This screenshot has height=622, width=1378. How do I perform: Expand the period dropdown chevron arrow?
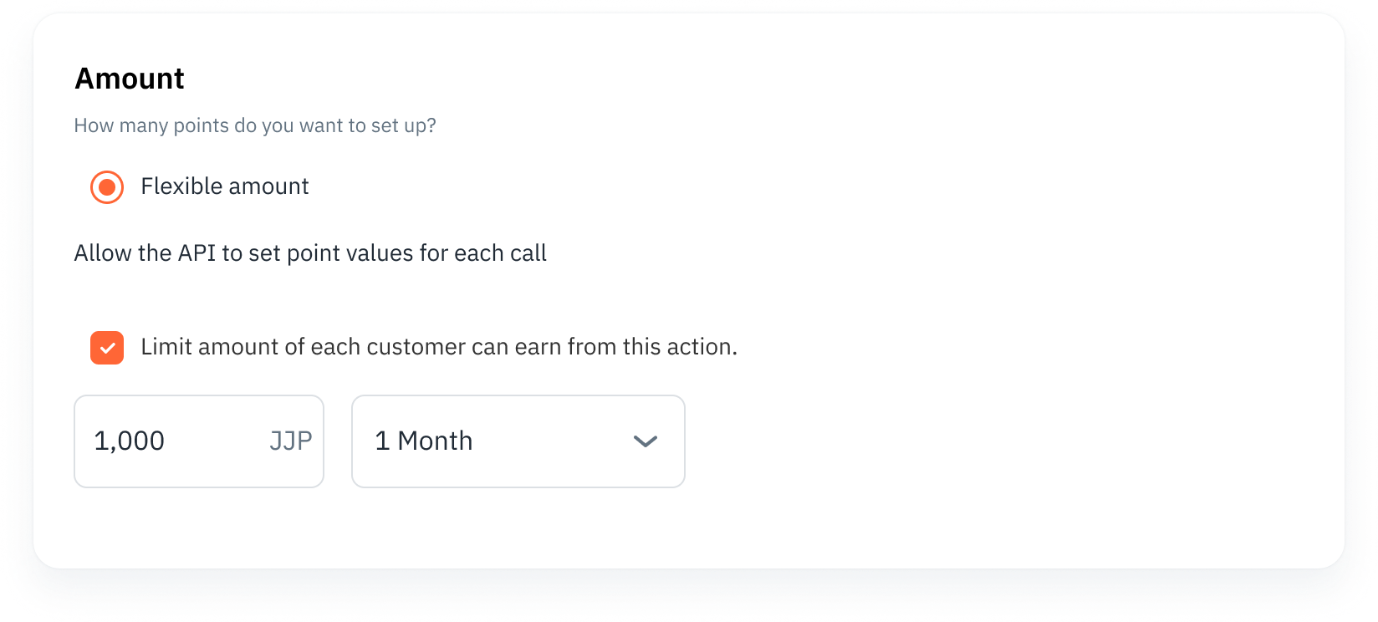pyautogui.click(x=646, y=441)
